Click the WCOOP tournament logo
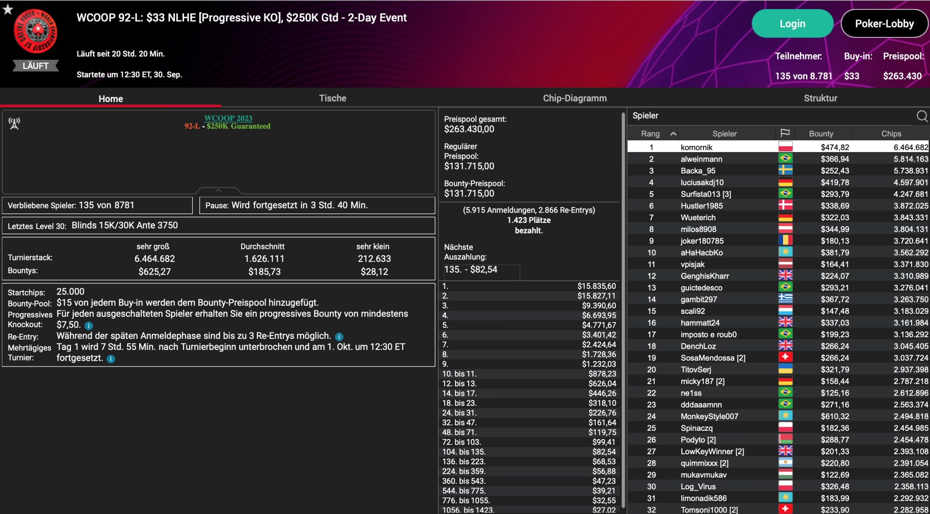 pyautogui.click(x=35, y=32)
